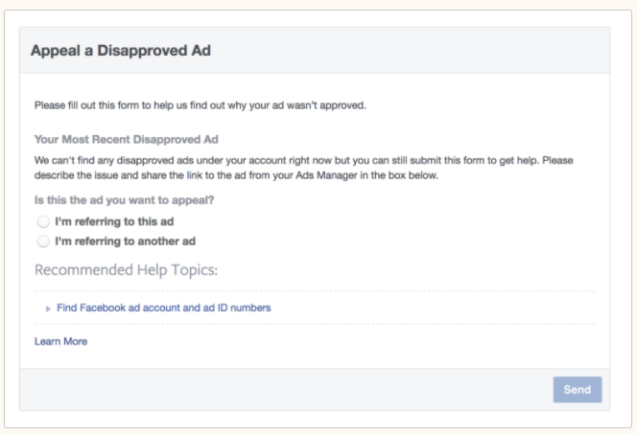Click the "Appeal a Disapproved Ad" header title
The width and height of the screenshot is (637, 434).
pos(121,51)
